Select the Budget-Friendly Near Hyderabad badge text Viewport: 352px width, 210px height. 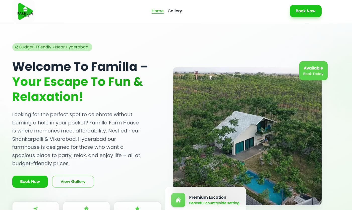click(54, 47)
